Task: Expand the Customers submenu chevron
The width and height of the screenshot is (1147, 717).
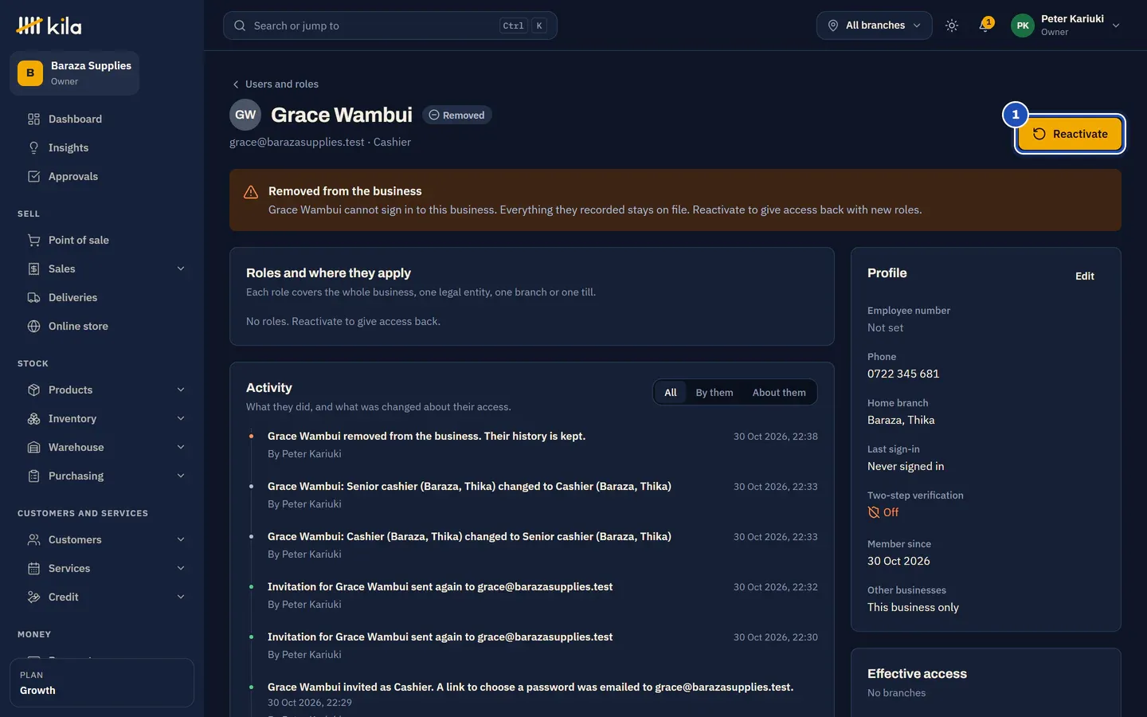Action: (181, 540)
